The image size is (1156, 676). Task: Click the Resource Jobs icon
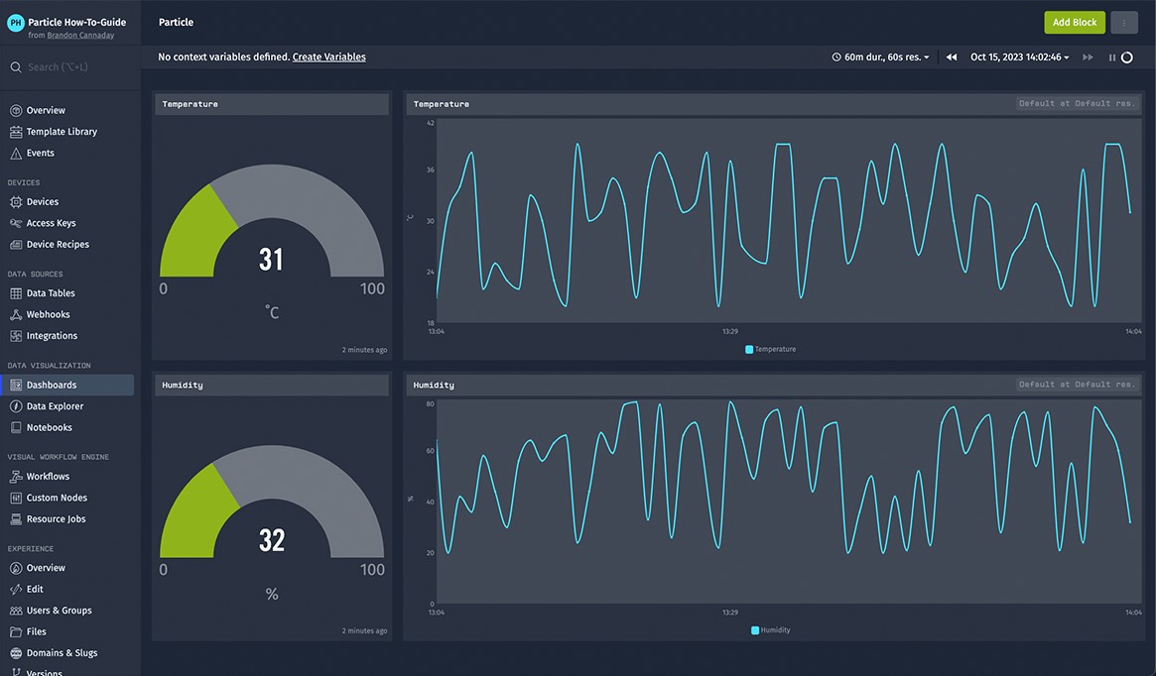[x=16, y=519]
